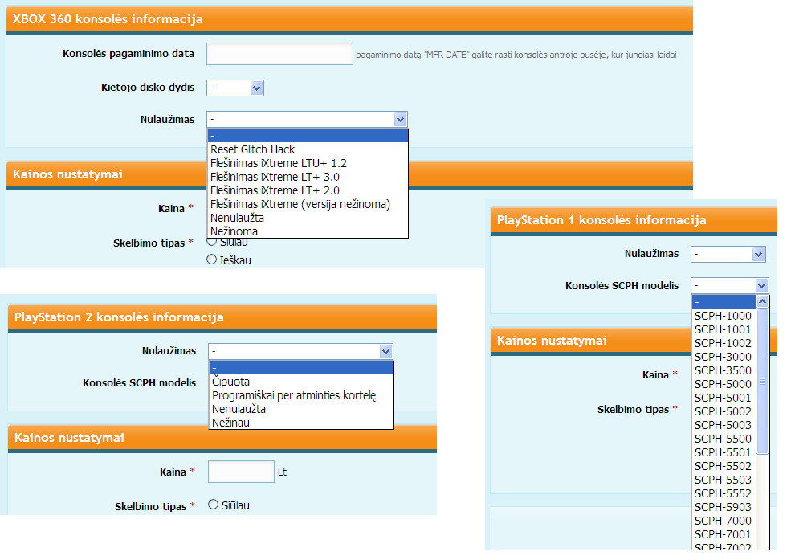Select SCPH-5003 model

724,425
